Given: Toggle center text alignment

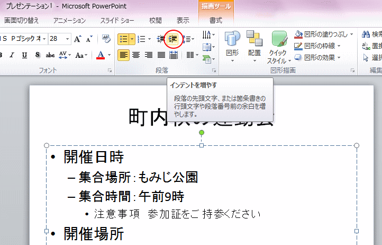Looking at the screenshot, I should (x=136, y=55).
